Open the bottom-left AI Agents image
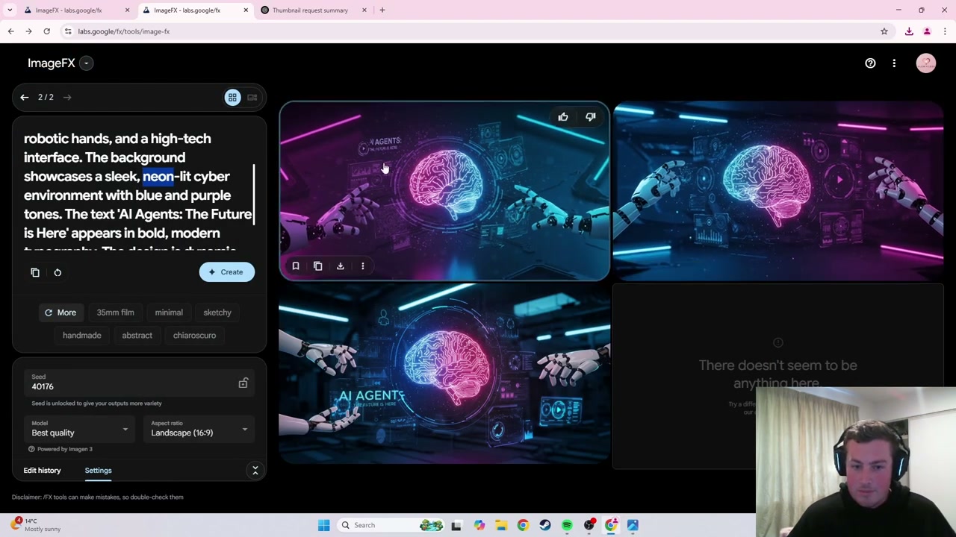This screenshot has height=537, width=956. click(x=444, y=374)
